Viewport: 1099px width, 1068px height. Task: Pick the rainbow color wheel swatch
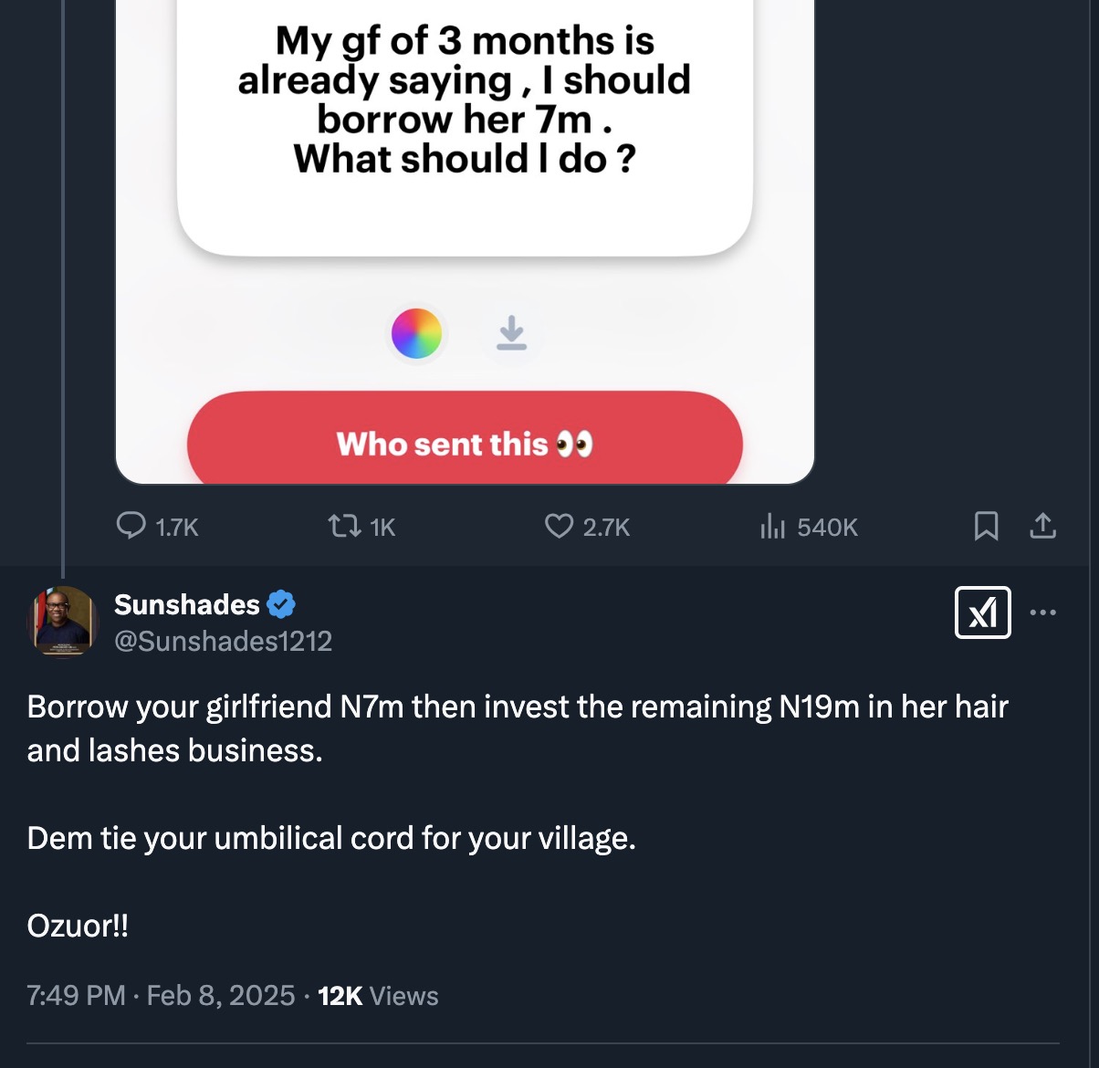417,333
